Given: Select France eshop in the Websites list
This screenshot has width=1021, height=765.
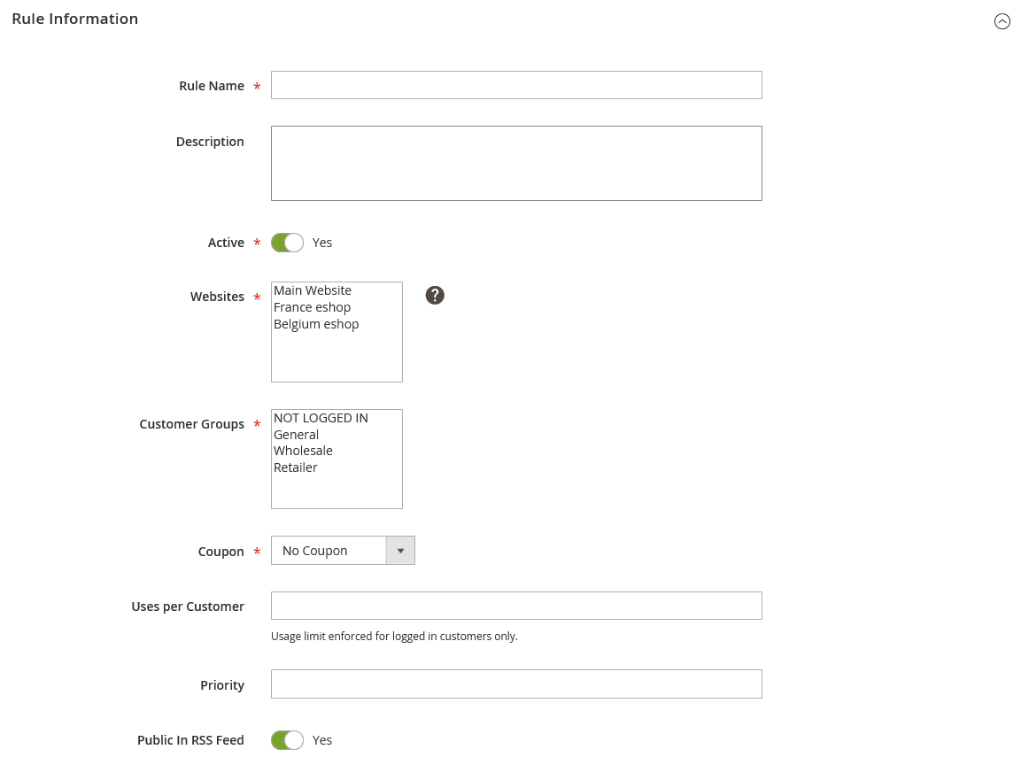Looking at the screenshot, I should click(313, 307).
